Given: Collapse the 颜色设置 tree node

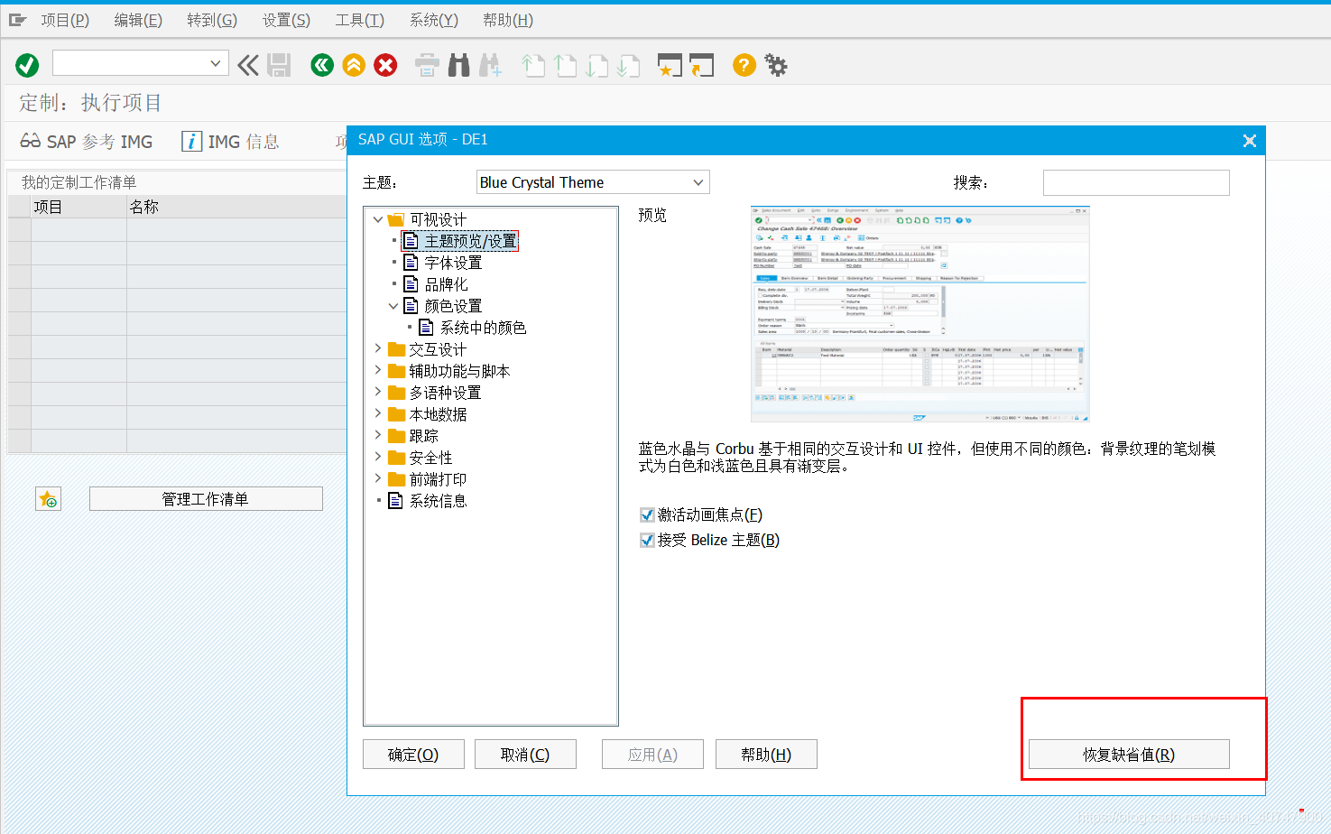Looking at the screenshot, I should click(x=393, y=306).
